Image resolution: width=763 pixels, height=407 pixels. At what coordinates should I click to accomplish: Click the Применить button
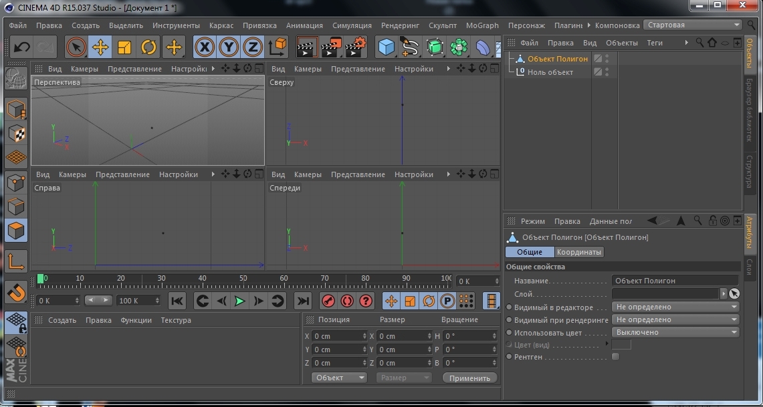pos(469,378)
